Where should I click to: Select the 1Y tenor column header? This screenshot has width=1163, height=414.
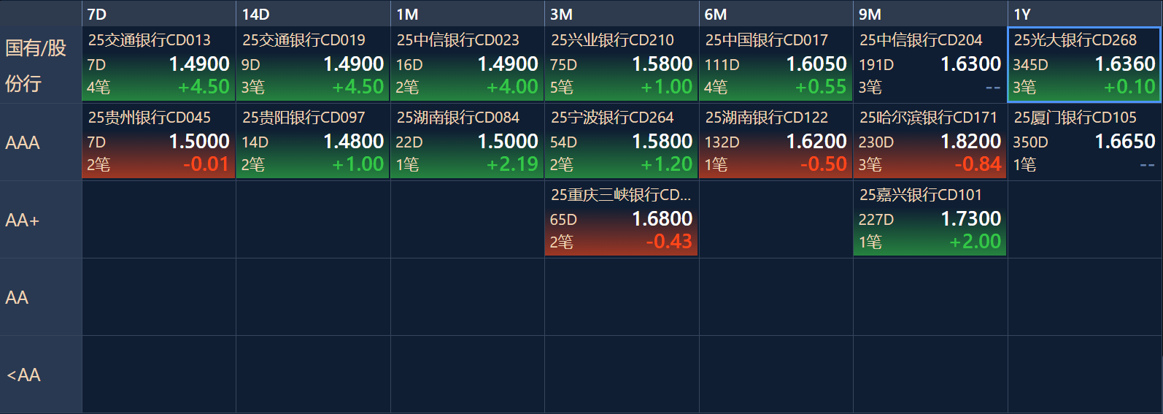[1085, 14]
